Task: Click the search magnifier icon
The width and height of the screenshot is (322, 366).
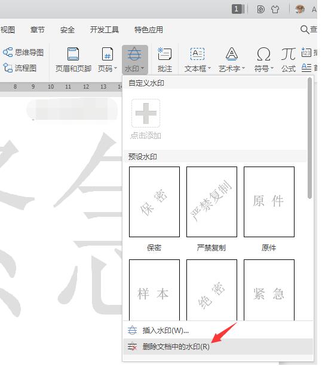Action: [304, 29]
